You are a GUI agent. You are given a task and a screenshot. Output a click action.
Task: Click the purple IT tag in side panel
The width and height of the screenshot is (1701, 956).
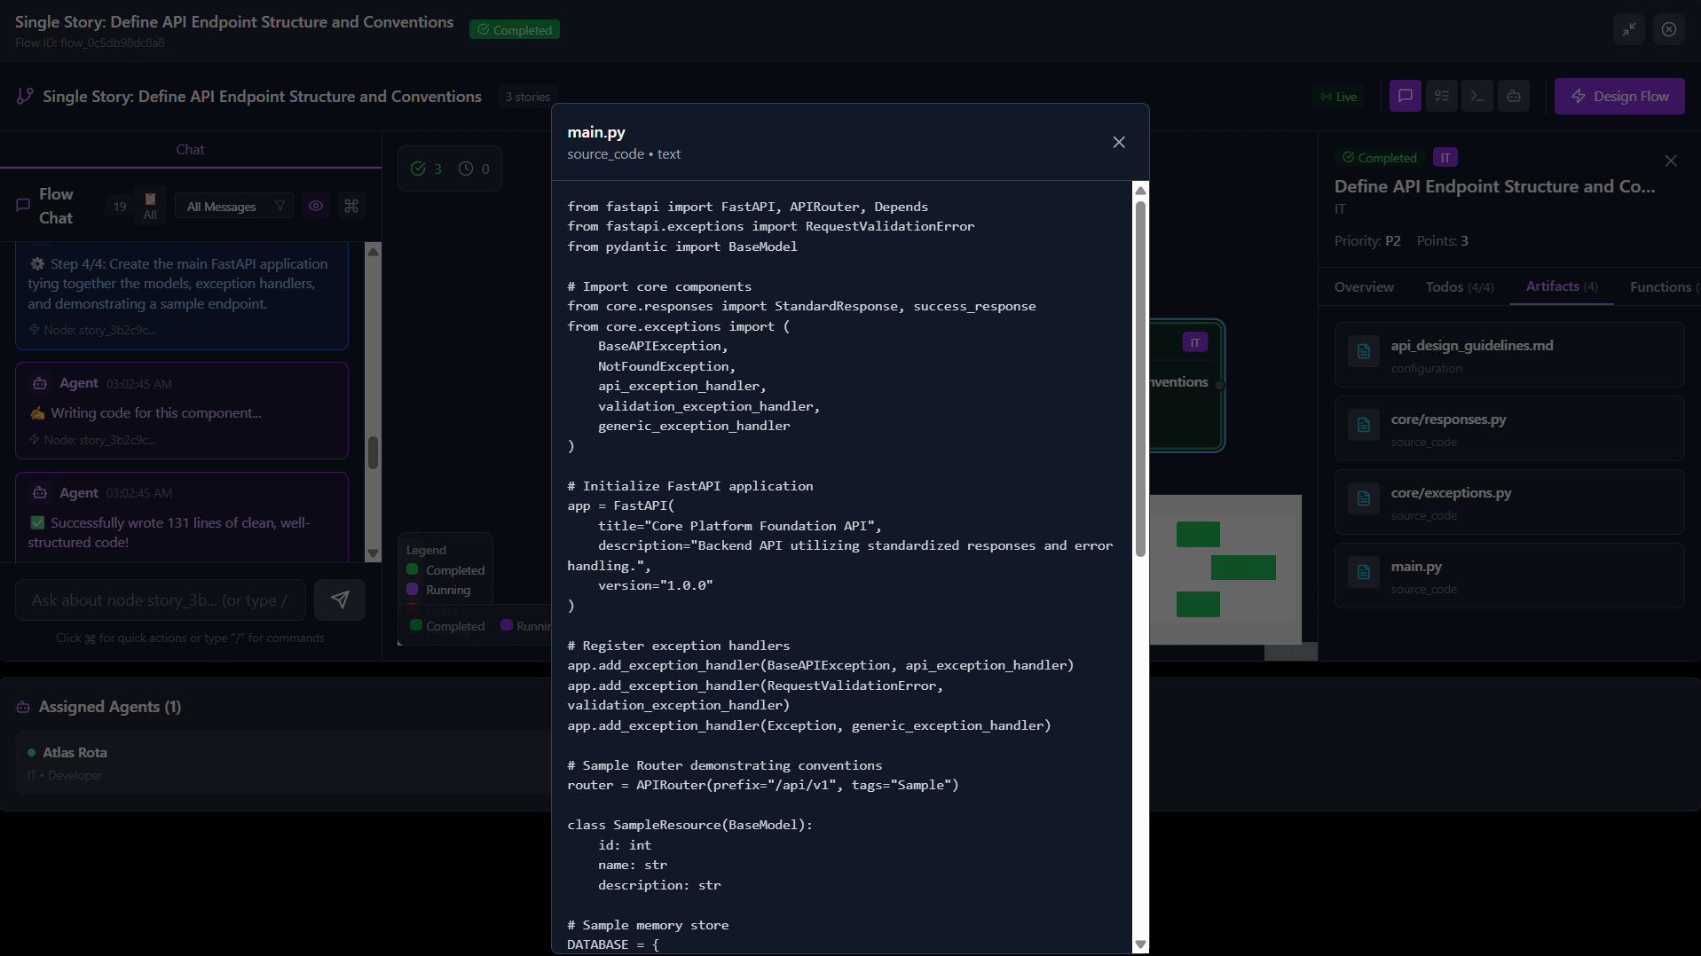click(x=1445, y=157)
